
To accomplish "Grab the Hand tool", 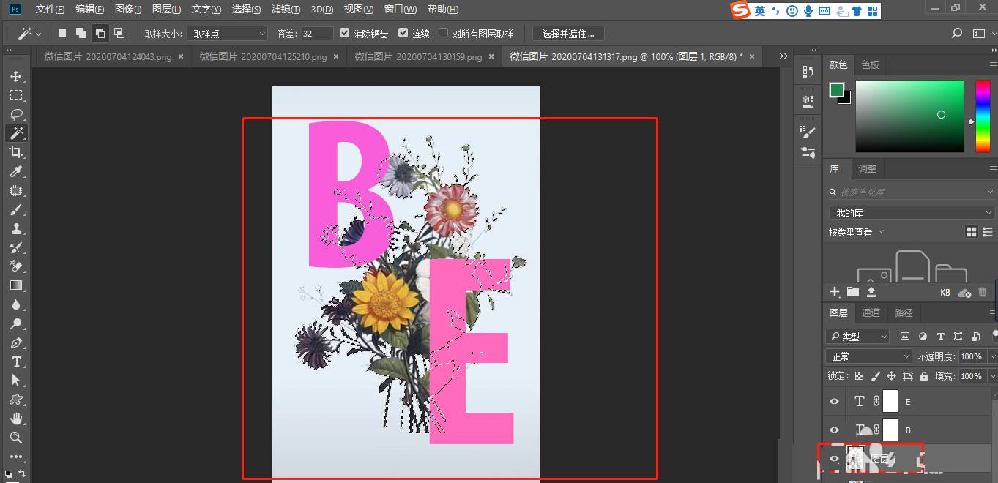I will 17,419.
